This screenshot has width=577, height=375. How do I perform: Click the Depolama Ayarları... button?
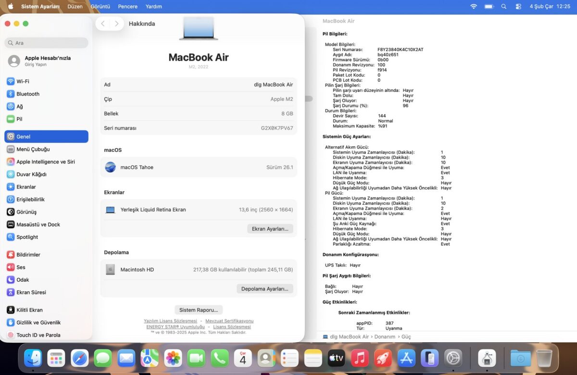(264, 288)
